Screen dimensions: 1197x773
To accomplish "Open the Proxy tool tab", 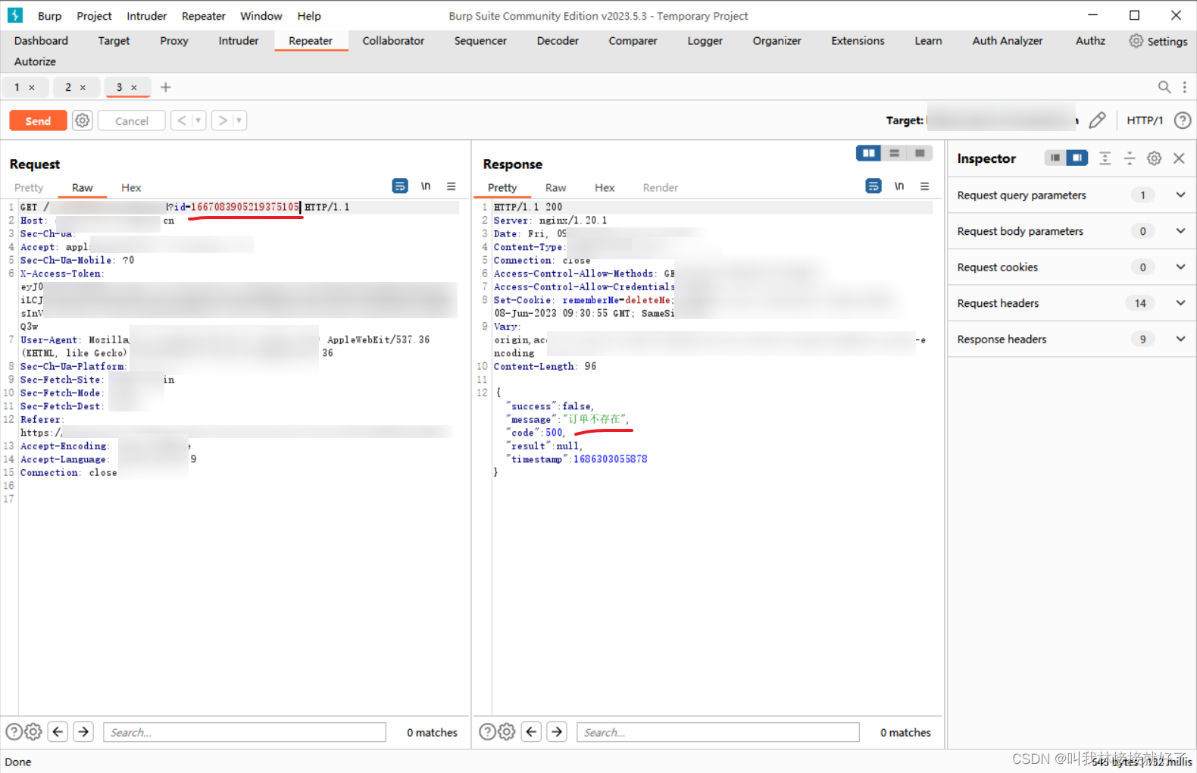I will [174, 41].
